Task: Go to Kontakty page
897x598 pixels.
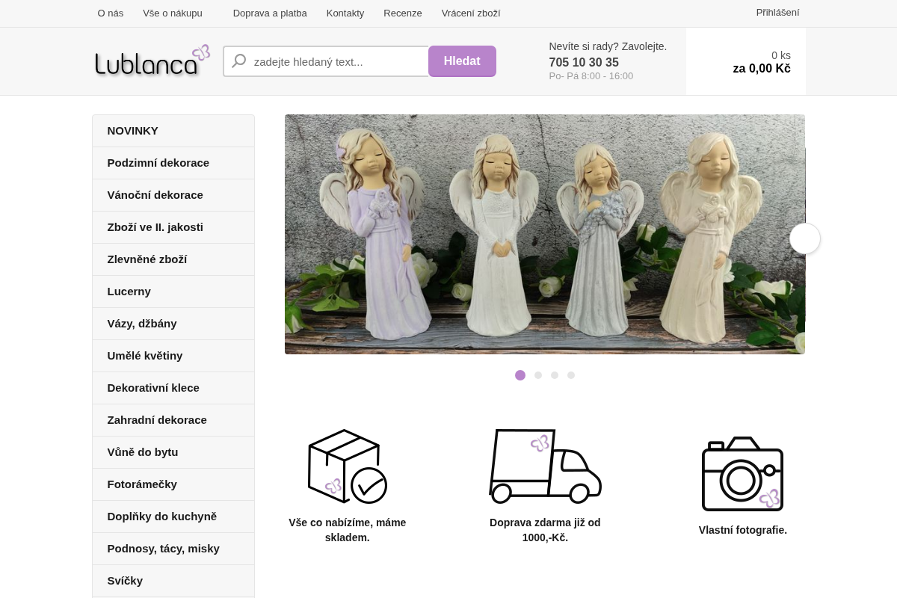Action: 345,13
